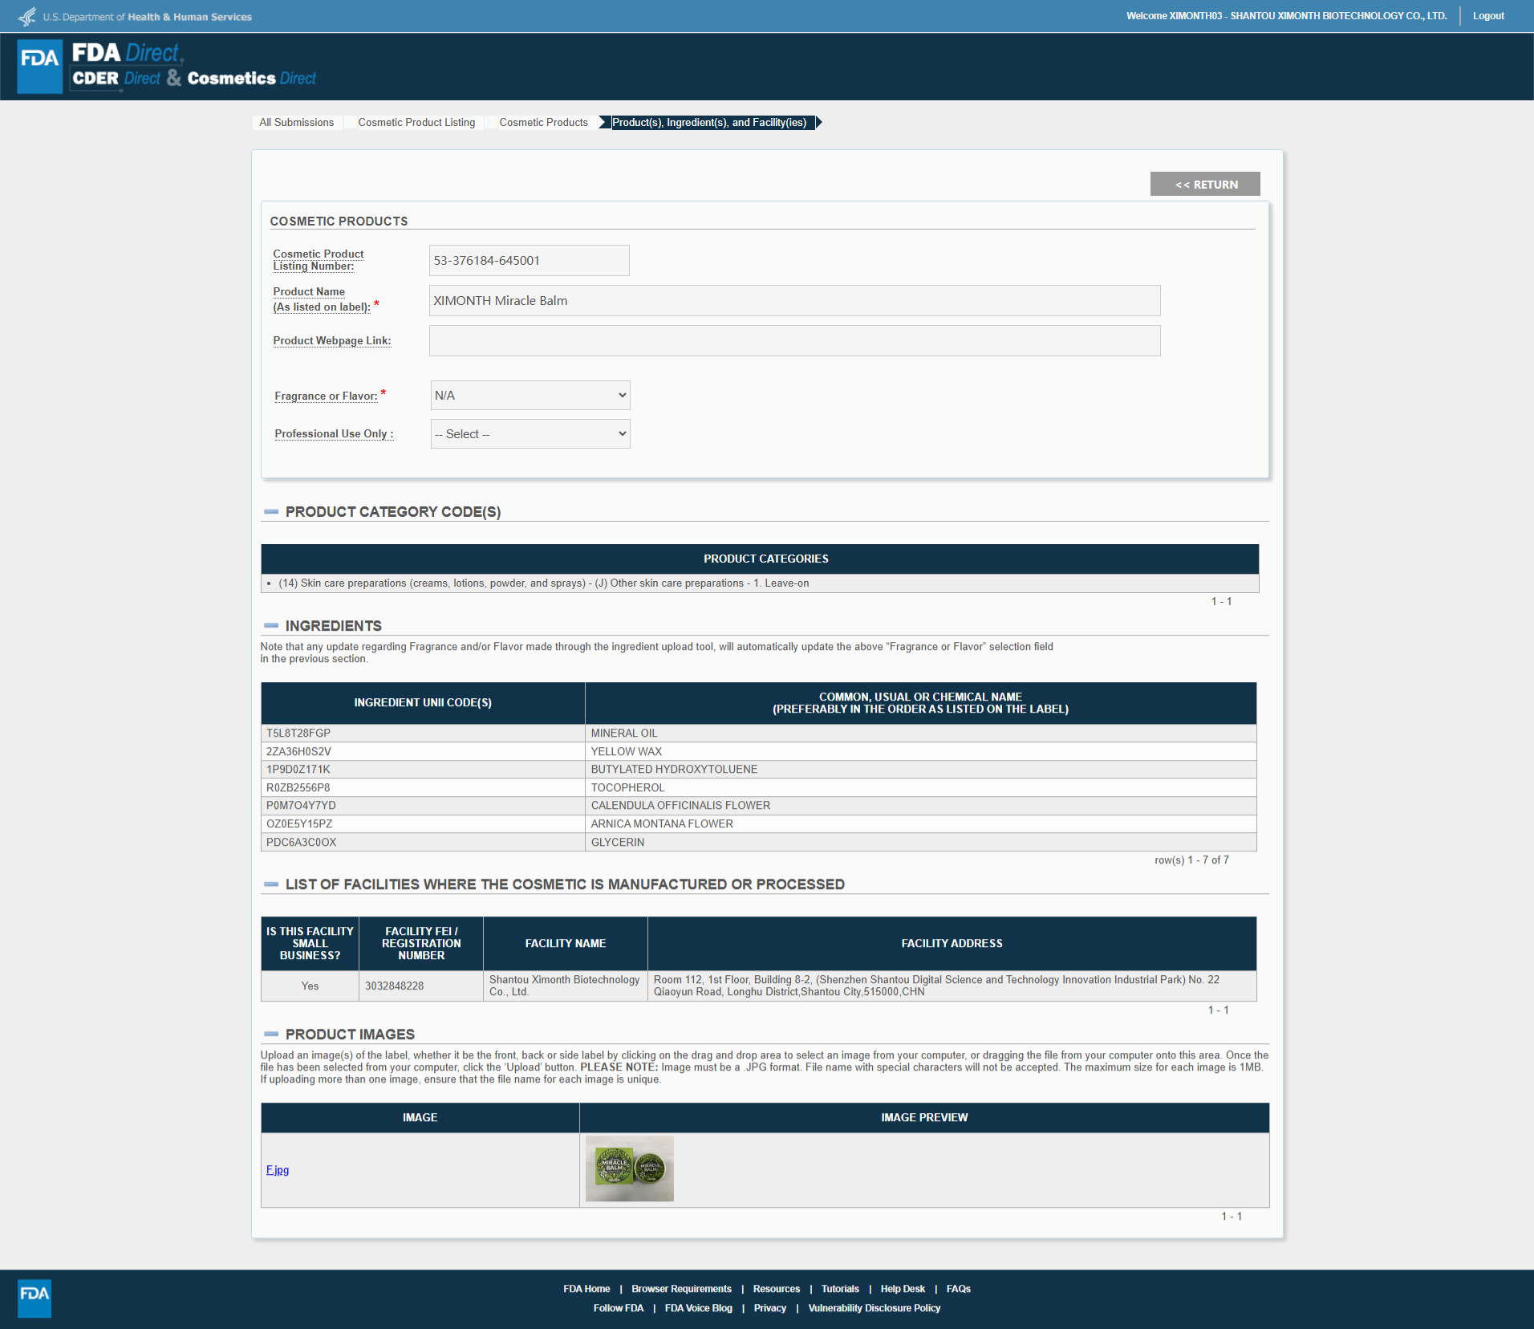Open FDA Voice Blog footer link
The width and height of the screenshot is (1534, 1329).
coord(698,1308)
